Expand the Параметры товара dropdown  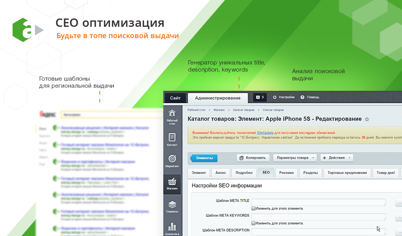coord(294,158)
